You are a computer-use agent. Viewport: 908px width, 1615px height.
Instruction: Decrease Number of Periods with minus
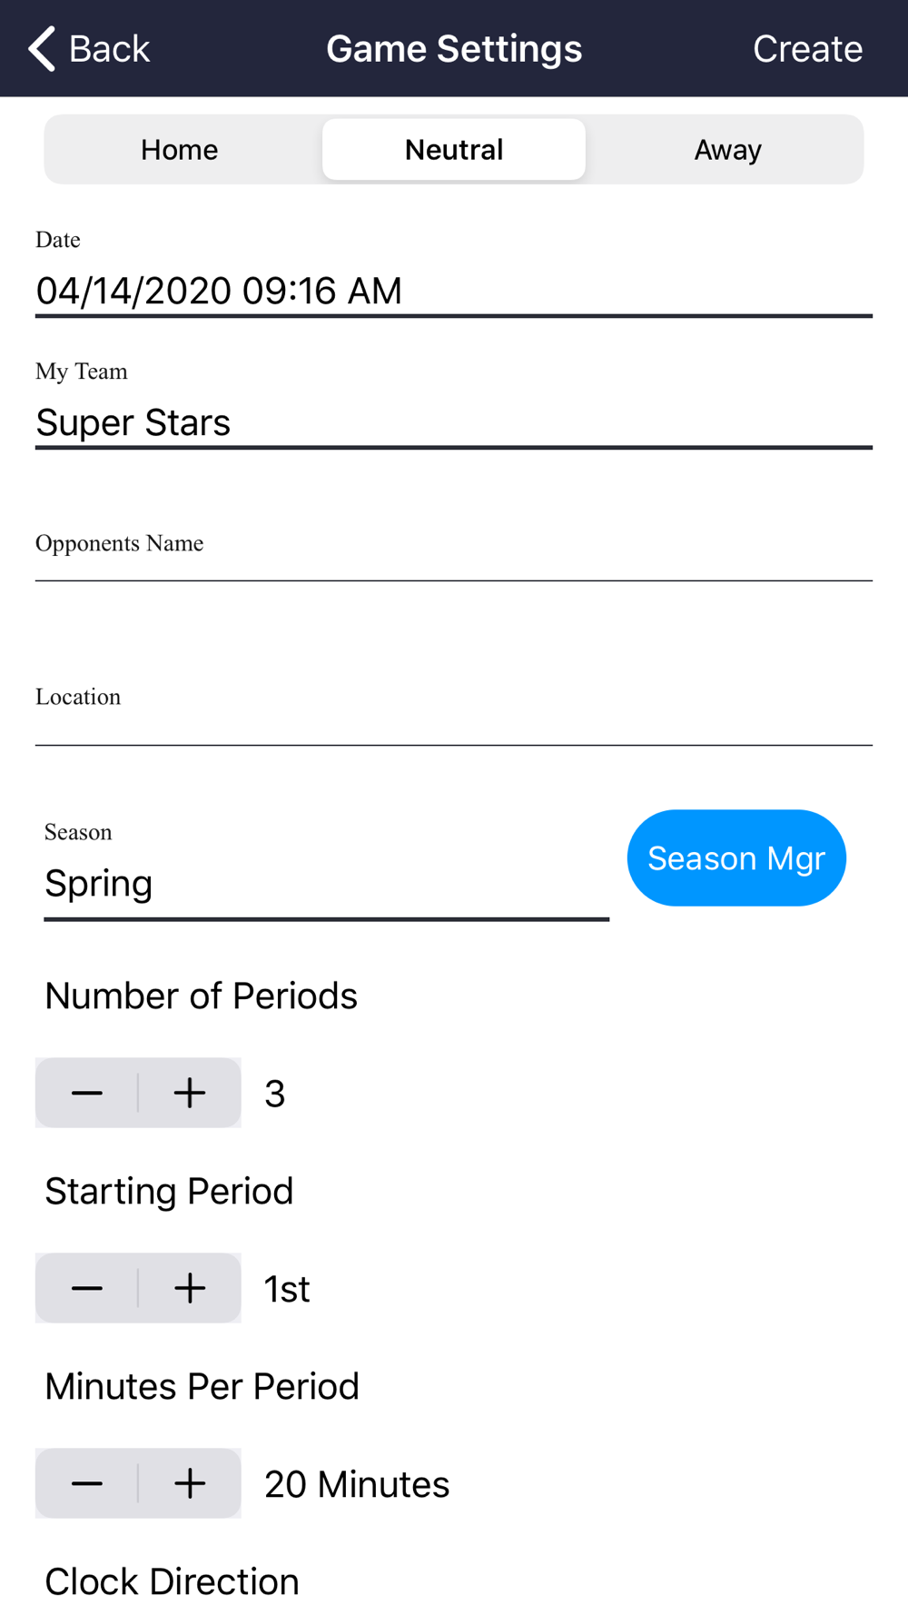point(87,1093)
